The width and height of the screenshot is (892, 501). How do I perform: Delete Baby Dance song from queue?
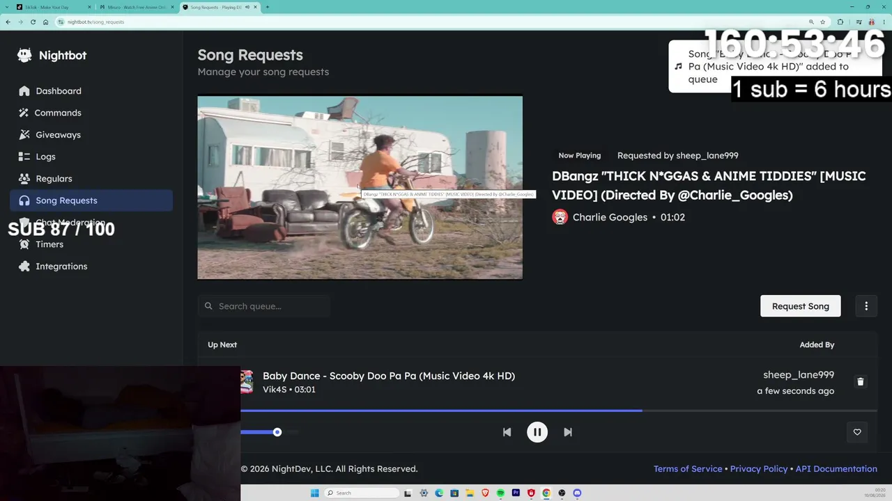tap(861, 382)
